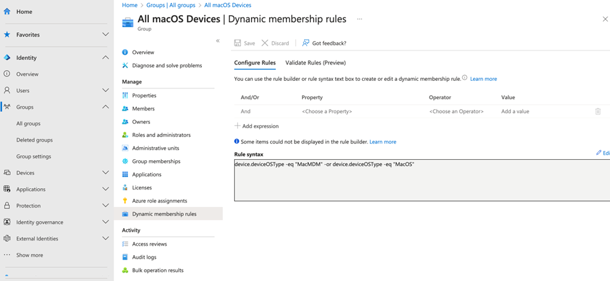The image size is (610, 281).
Task: Click the Add a value field
Action: 515,111
